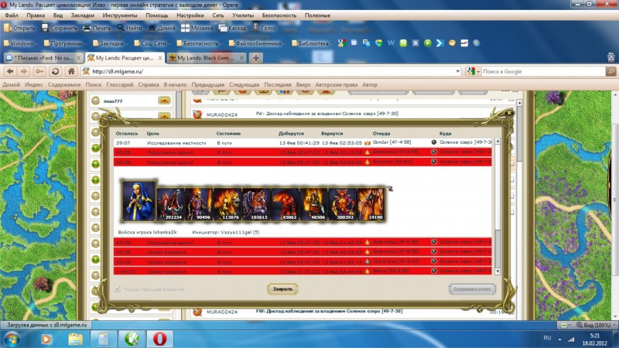The image size is (619, 348).
Task: Click the address bar with s9.mlgame.ru
Action: (x=271, y=71)
